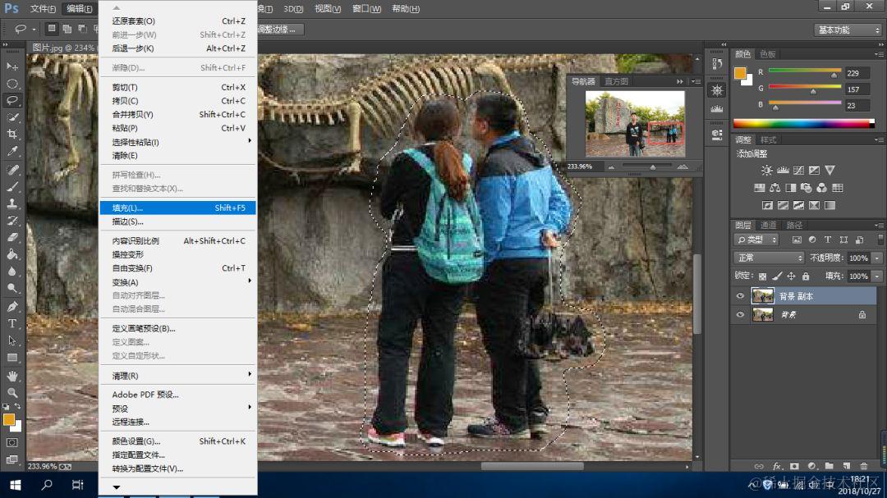Choose 填充(L)... from the Edit menu

(177, 208)
